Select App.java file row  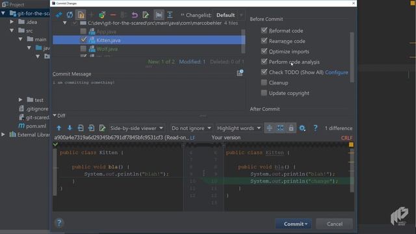[149, 32]
